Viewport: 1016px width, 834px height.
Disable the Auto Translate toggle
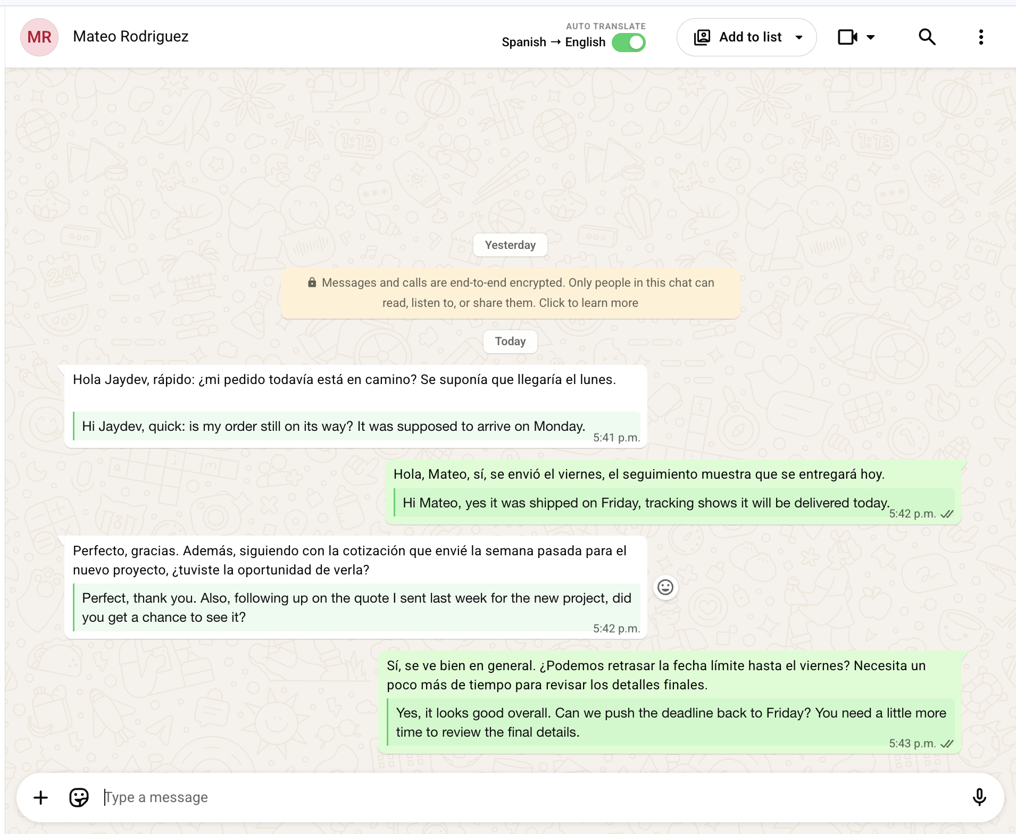pos(629,42)
